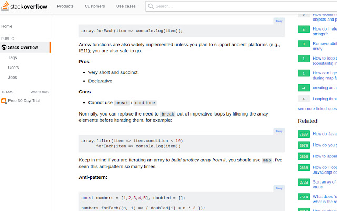Open the Products menu
Viewport: 337px width, 211px height.
(x=65, y=6)
